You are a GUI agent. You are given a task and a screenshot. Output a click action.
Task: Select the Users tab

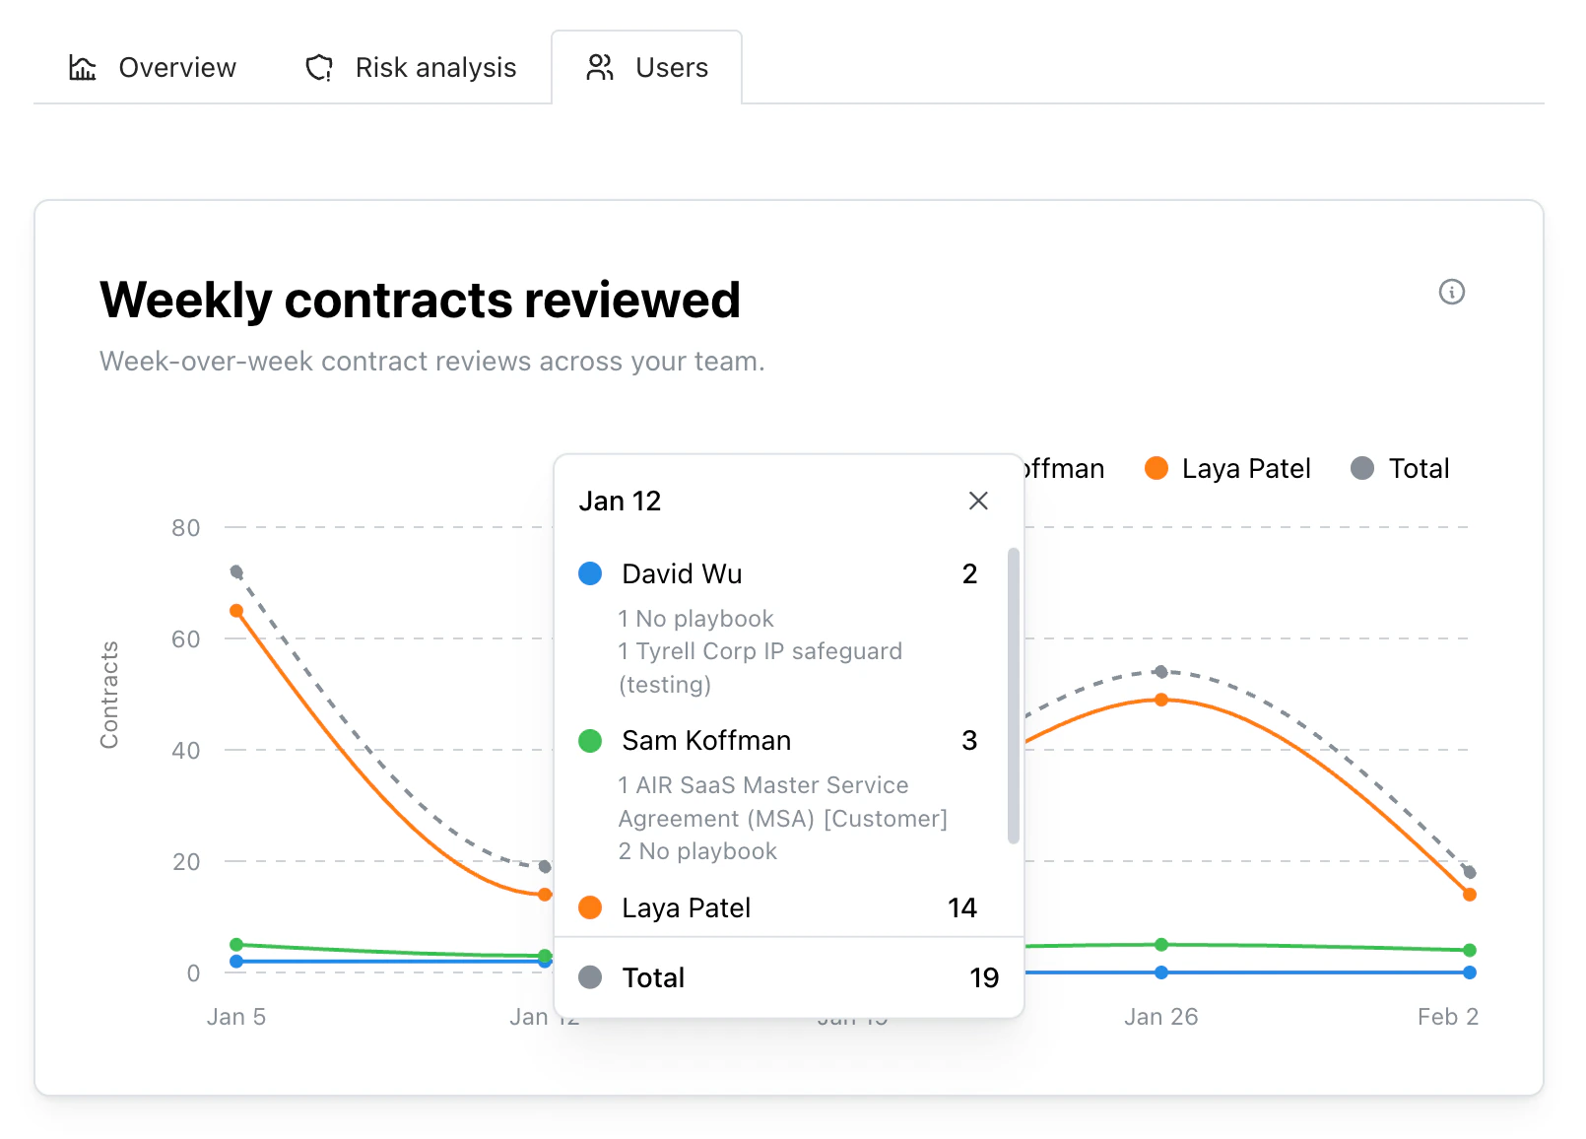pos(672,67)
